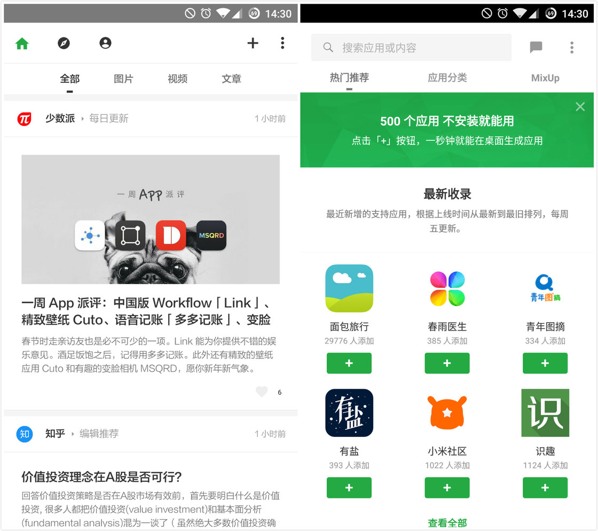Viewport: 598px width, 531px height.
Task: Tap the 少数派 red source logo
Action: [x=24, y=119]
